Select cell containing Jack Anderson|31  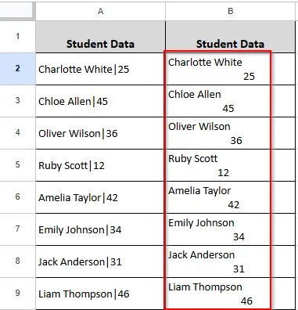pyautogui.click(x=100, y=261)
